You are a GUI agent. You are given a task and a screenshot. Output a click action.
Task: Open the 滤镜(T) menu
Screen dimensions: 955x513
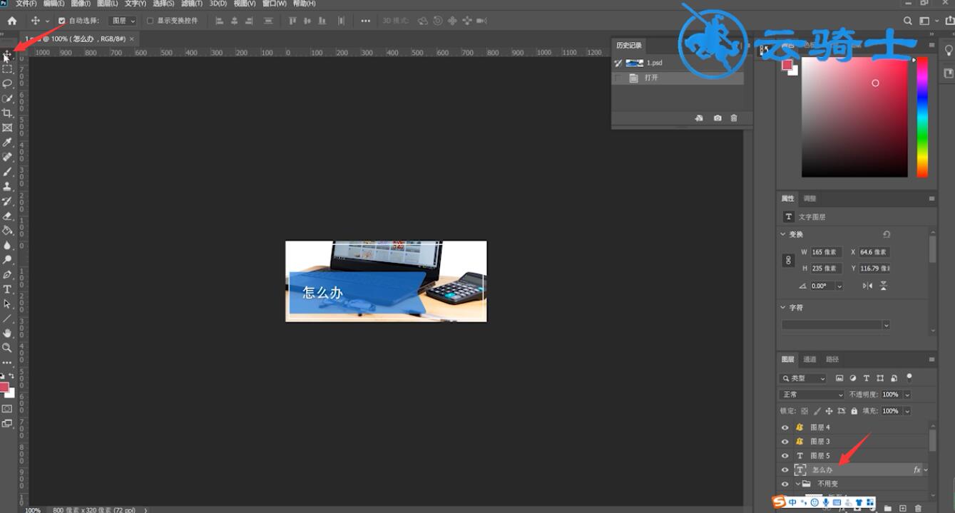click(x=191, y=4)
